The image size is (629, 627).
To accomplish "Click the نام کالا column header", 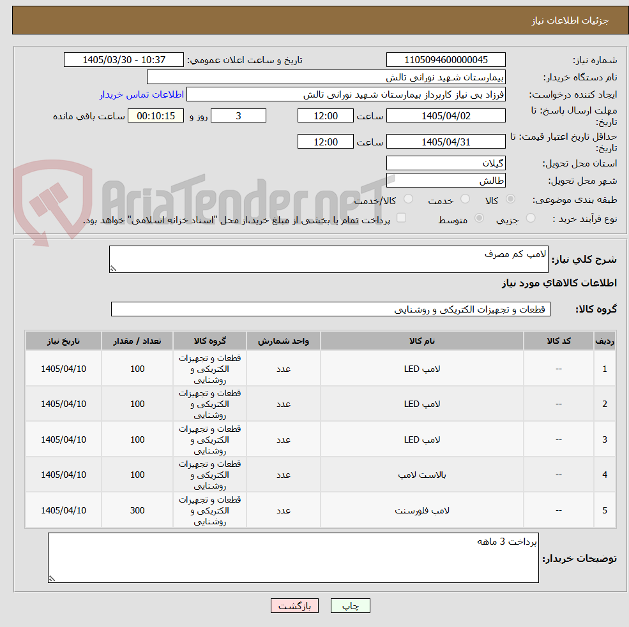I will [422, 341].
